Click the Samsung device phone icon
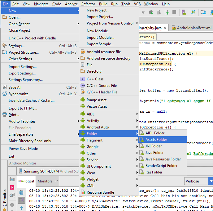 (x=21, y=171)
